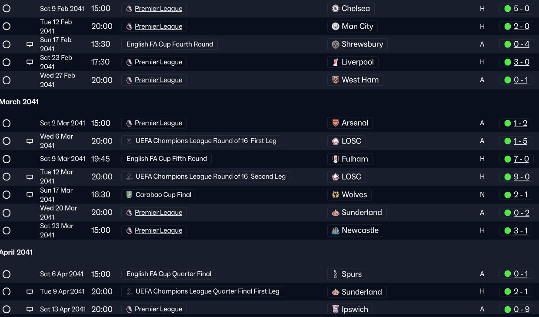Click the TV broadcast icon for Shrewsbury match

click(30, 44)
